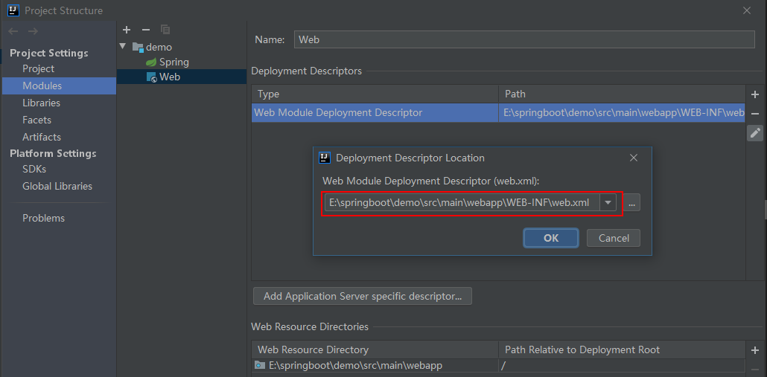This screenshot has width=767, height=377.
Task: Open the SDKs platform settings
Action: [x=34, y=169]
